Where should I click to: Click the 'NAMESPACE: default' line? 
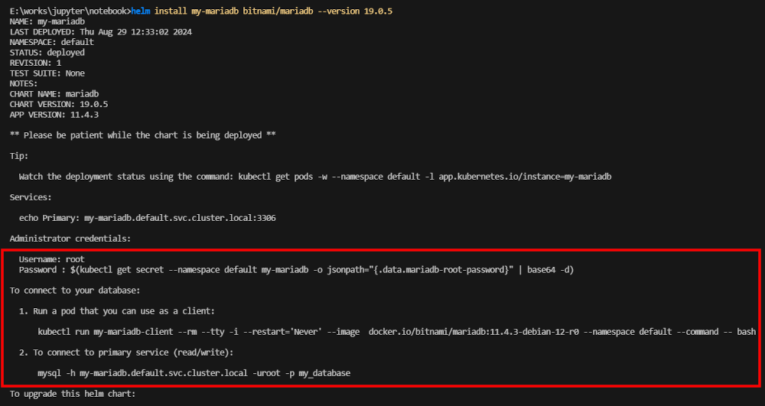[x=52, y=42]
